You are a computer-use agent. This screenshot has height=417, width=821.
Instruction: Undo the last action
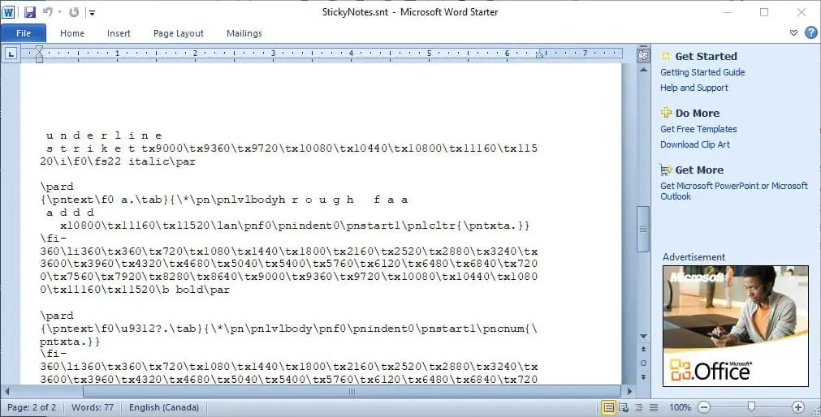coord(48,11)
